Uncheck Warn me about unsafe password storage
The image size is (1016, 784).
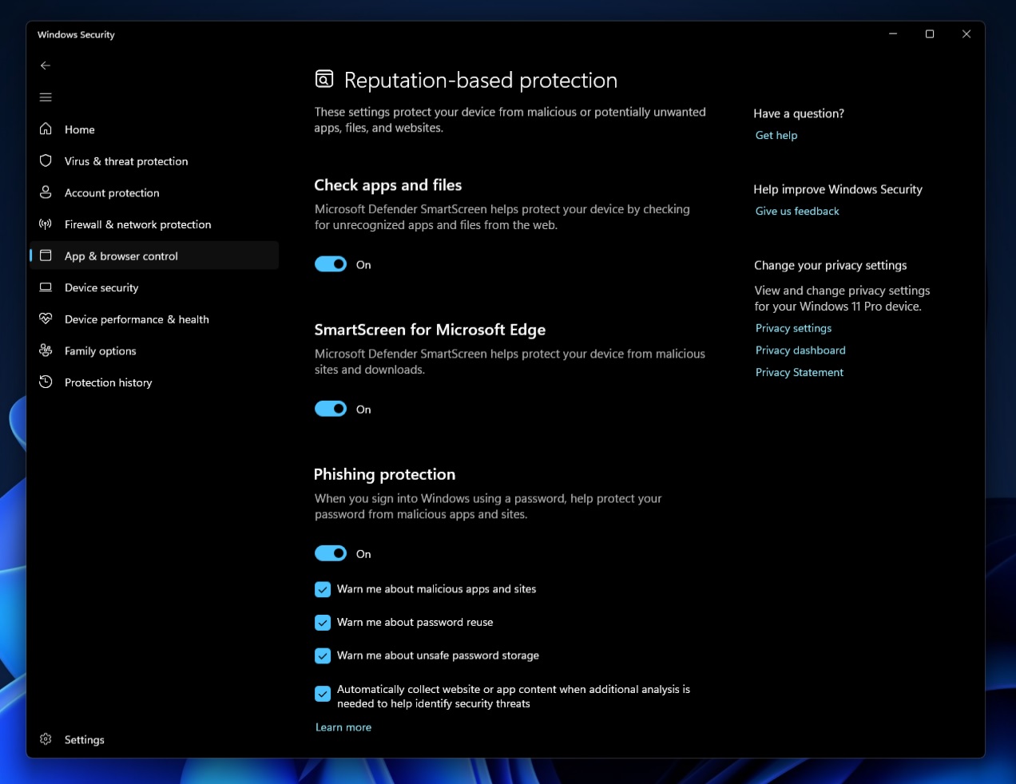click(x=323, y=655)
